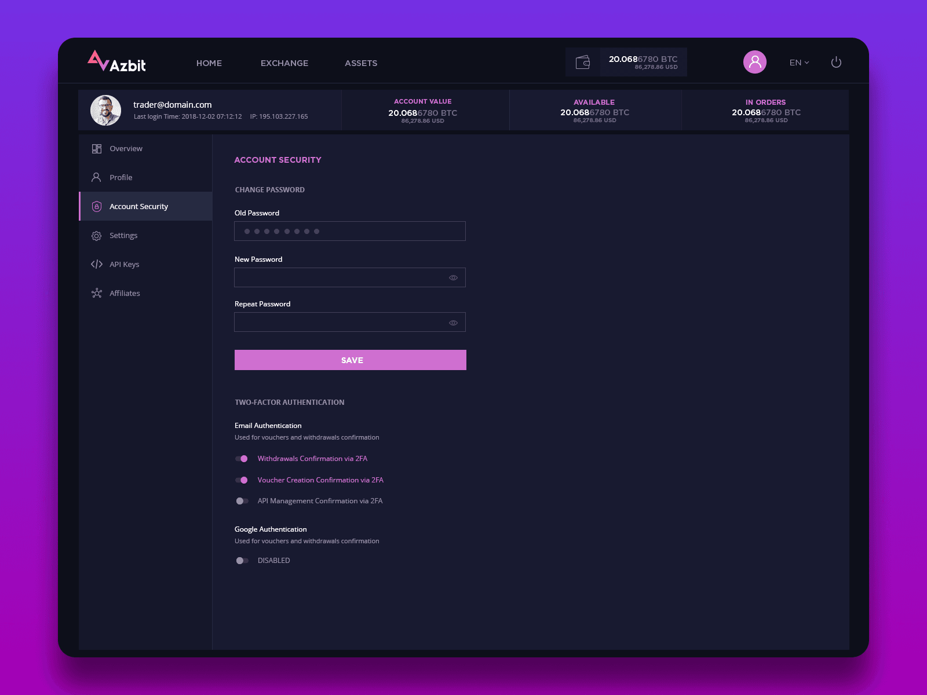Open the pink user account avatar
Screen dimensions: 927x695
pos(754,62)
